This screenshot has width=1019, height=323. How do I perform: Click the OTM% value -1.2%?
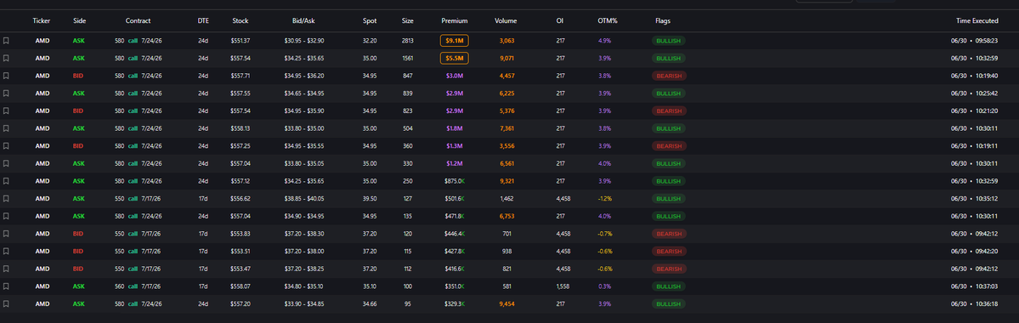(605, 198)
